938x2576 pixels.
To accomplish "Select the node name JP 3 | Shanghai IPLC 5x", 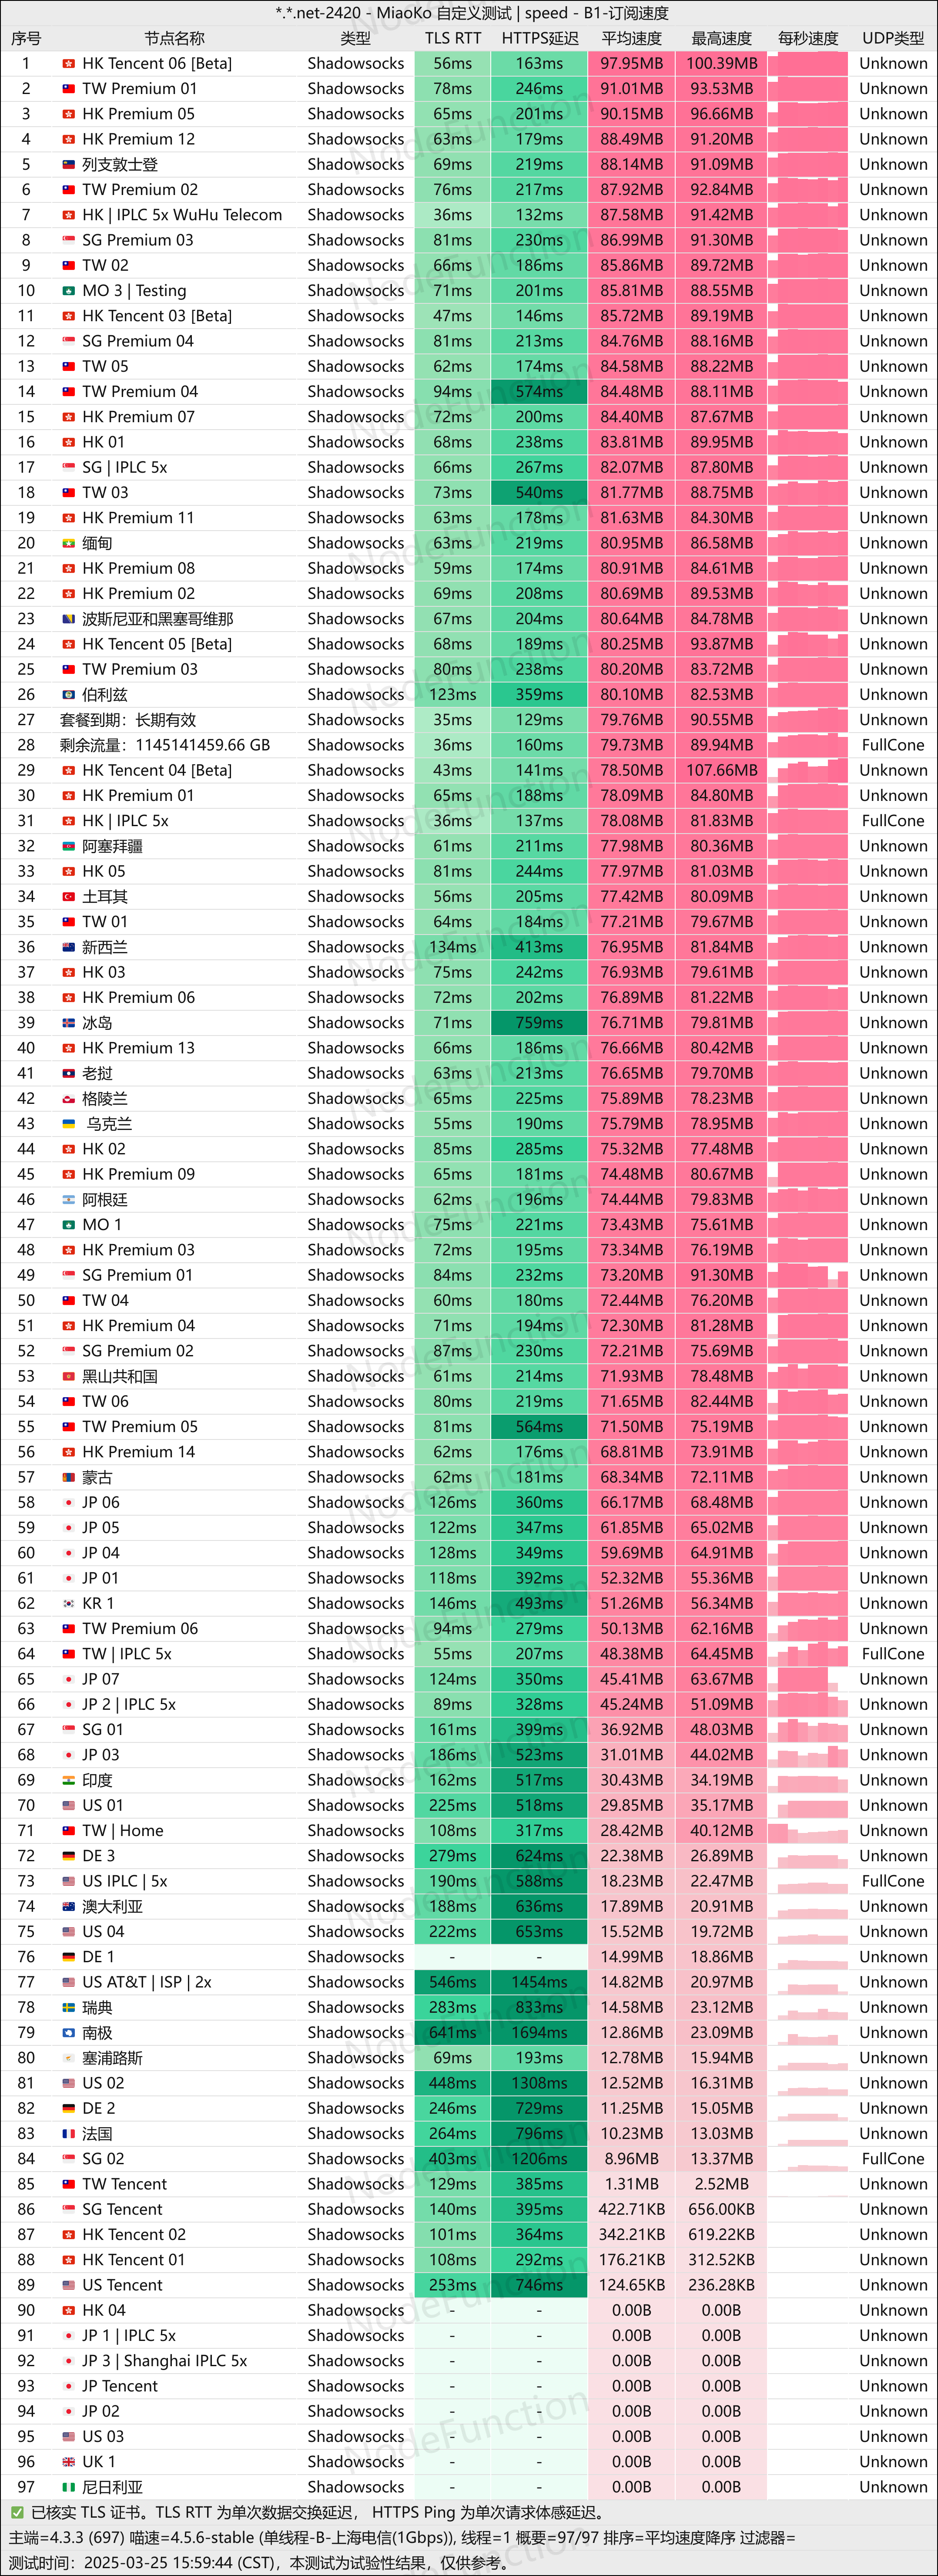I will [164, 2361].
